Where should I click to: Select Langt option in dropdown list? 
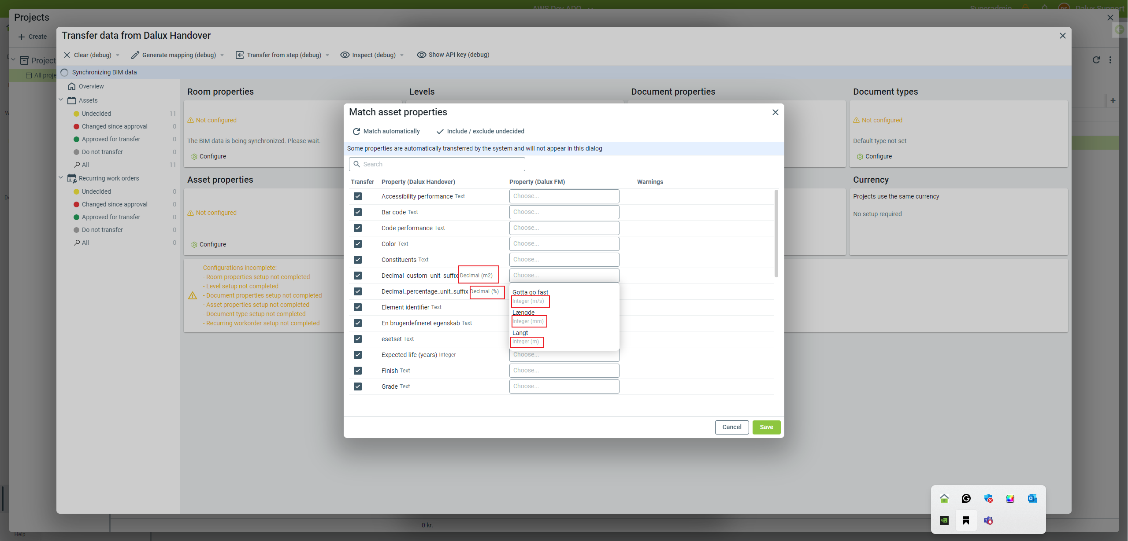pos(564,337)
